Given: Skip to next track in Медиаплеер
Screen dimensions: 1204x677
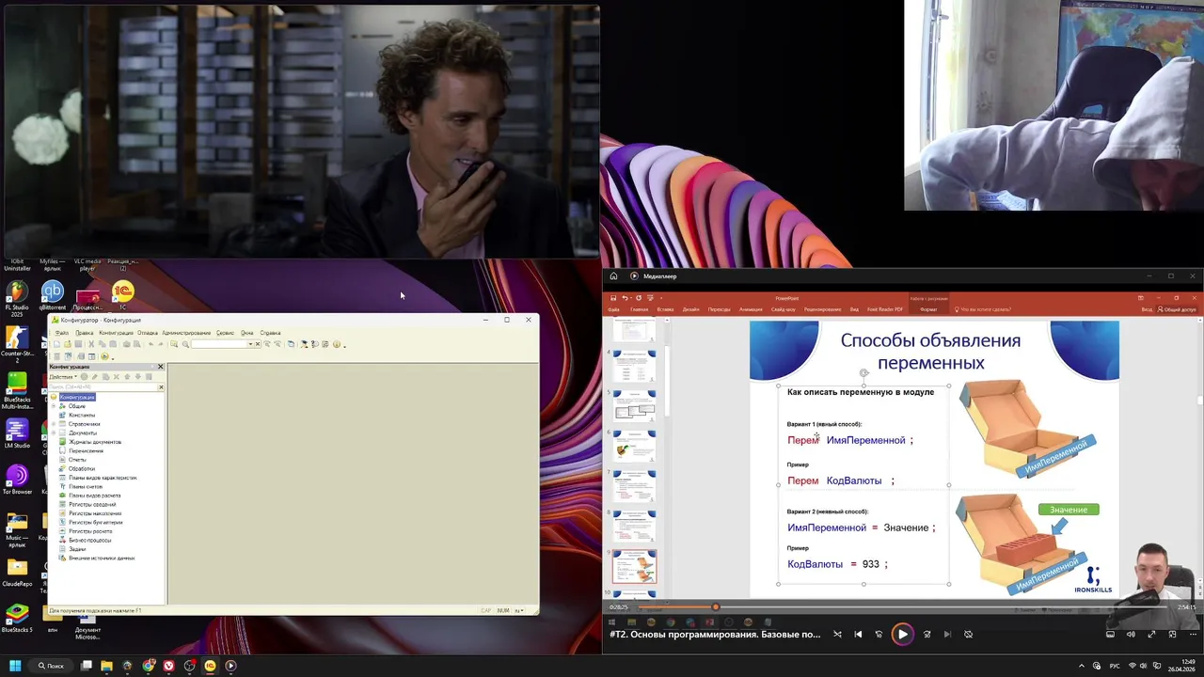Looking at the screenshot, I should point(947,634).
